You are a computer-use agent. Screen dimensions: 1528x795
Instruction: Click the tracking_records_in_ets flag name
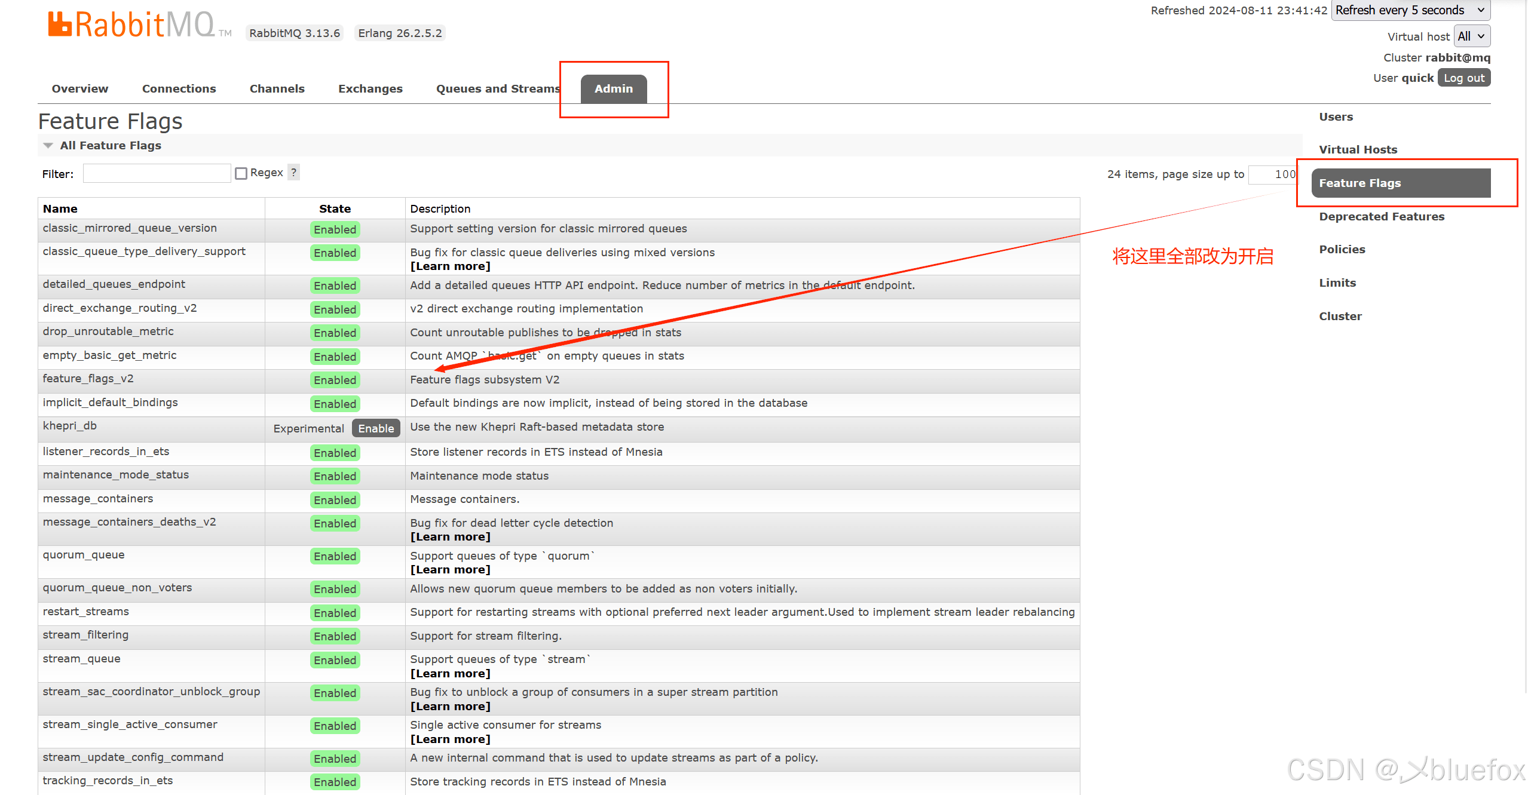coord(108,781)
